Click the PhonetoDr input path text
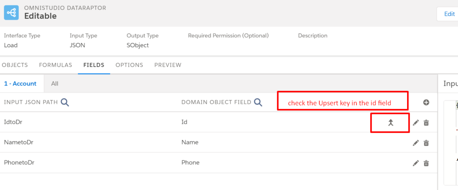 pos(19,162)
